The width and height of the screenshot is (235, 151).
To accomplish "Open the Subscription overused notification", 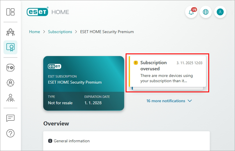I will point(168,72).
